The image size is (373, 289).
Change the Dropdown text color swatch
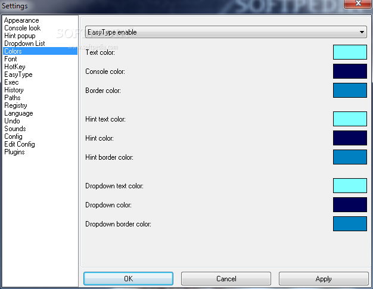tap(350, 185)
